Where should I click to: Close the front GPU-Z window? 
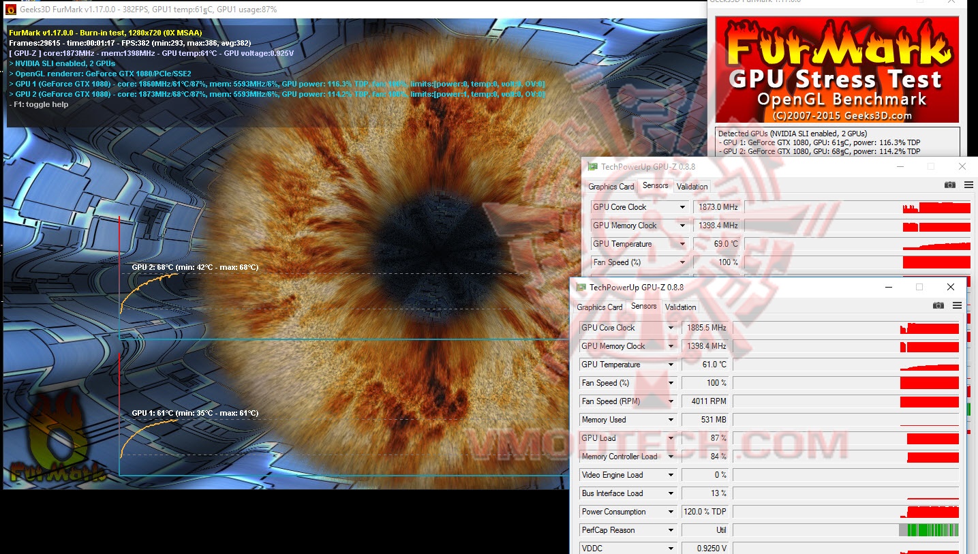[951, 287]
